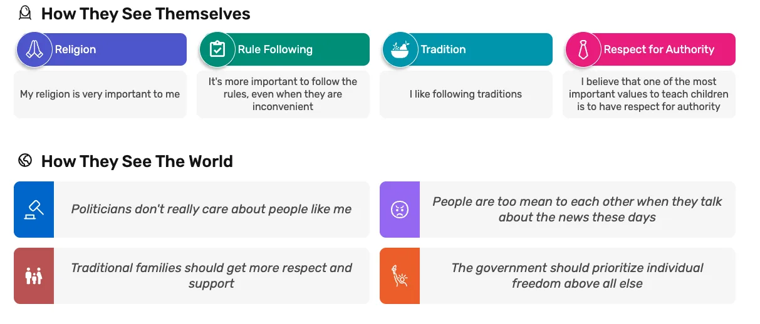Select the Rule Following label
The width and height of the screenshot is (760, 324).
pyautogui.click(x=275, y=49)
